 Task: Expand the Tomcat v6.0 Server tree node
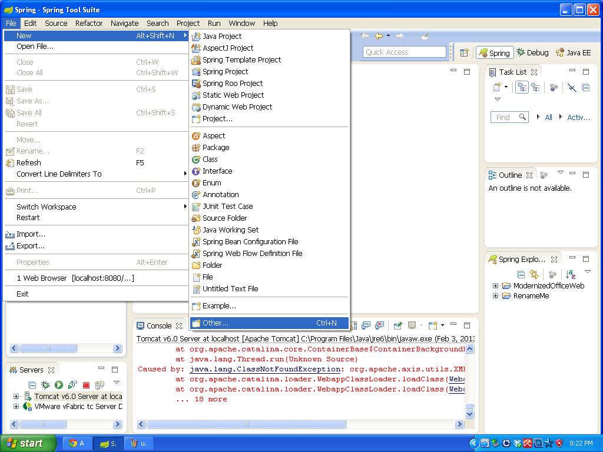pyautogui.click(x=16, y=396)
